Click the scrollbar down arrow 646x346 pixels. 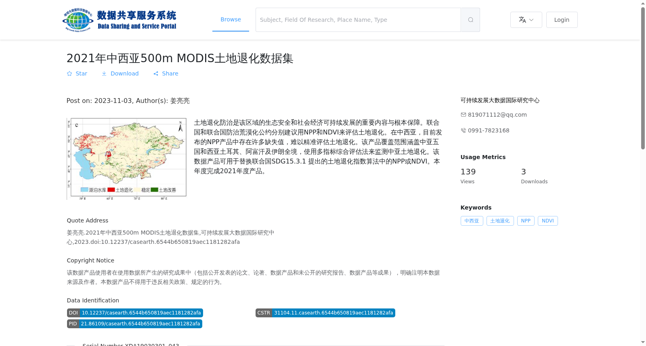(643, 342)
